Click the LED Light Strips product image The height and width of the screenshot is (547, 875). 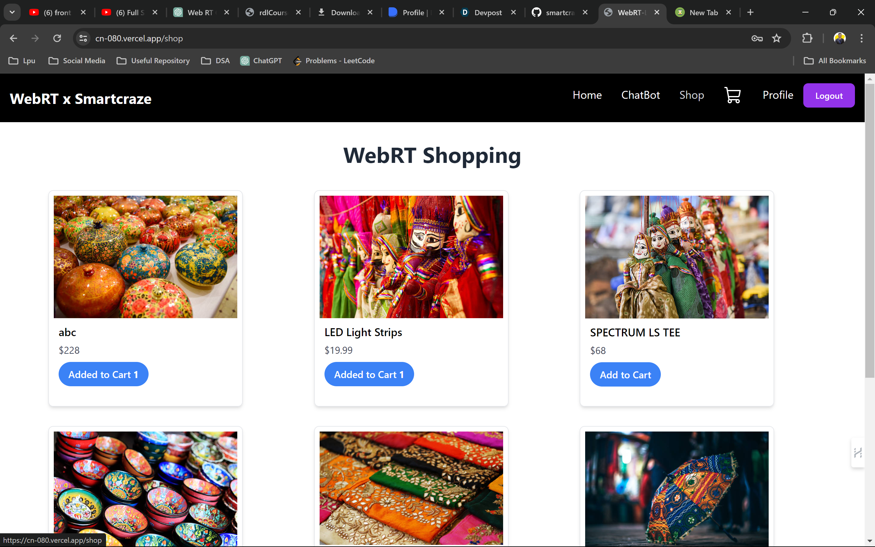pyautogui.click(x=411, y=257)
